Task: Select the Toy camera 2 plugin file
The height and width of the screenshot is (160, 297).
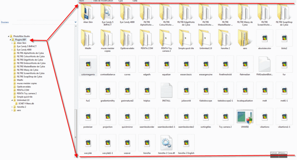Action: (225, 116)
